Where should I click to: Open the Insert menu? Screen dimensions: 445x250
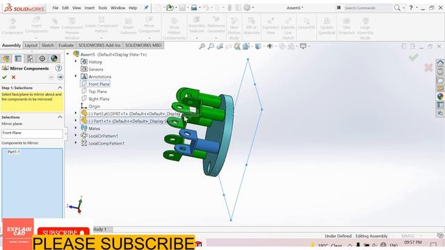point(90,8)
